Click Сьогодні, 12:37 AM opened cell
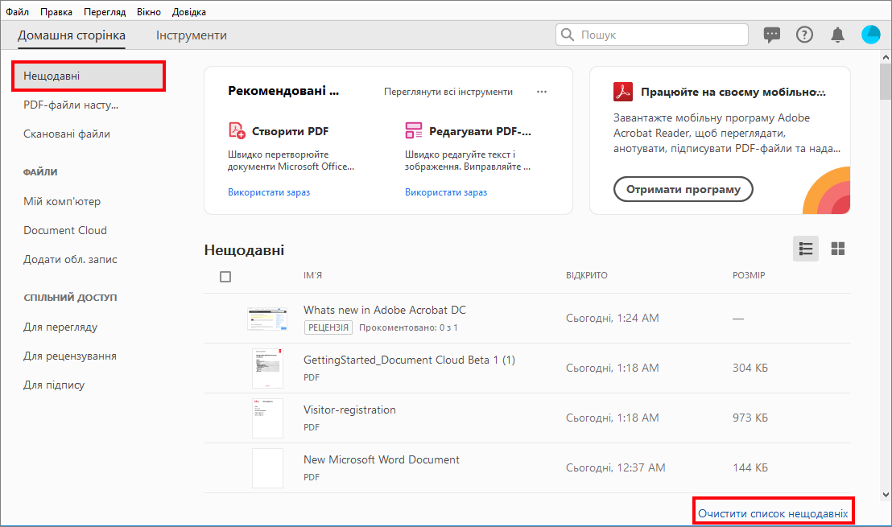The height and width of the screenshot is (527, 892). pyautogui.click(x=615, y=468)
